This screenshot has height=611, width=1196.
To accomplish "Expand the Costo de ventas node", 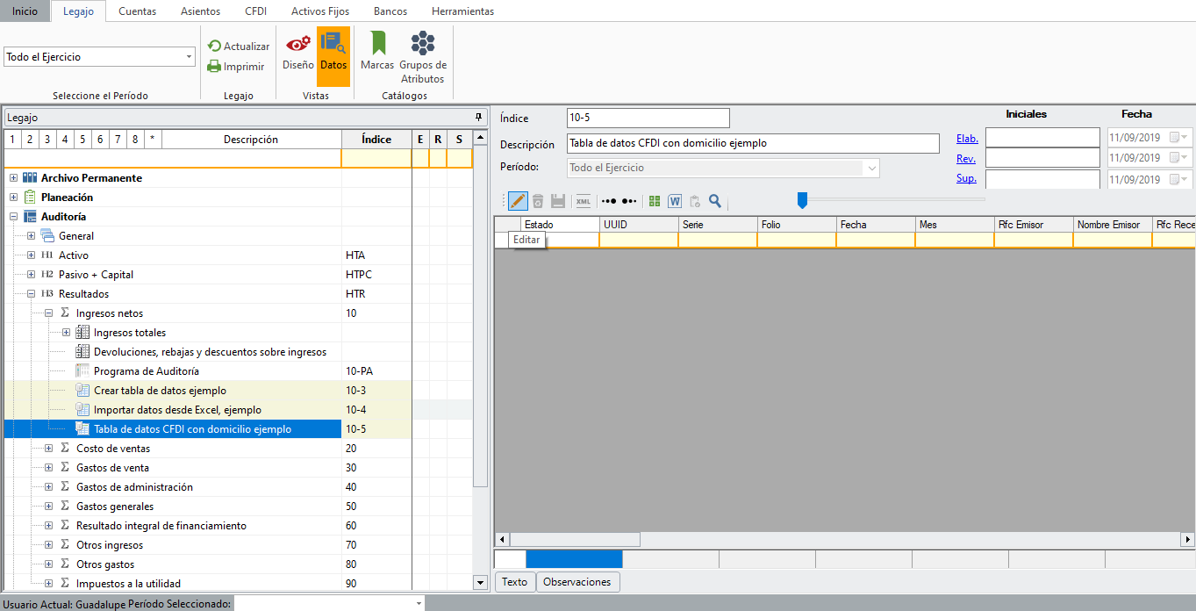I will 48,449.
